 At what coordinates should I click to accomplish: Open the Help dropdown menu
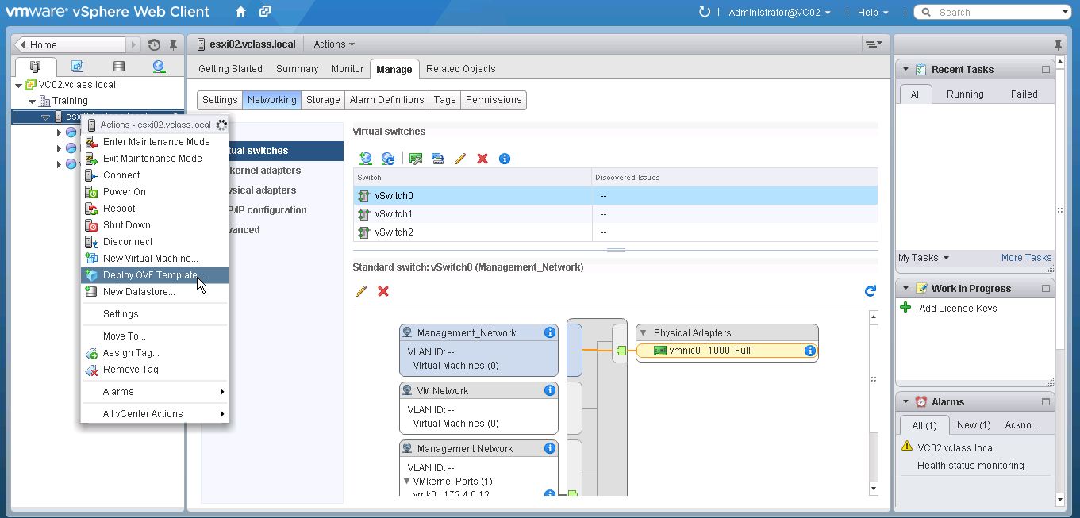pos(873,12)
